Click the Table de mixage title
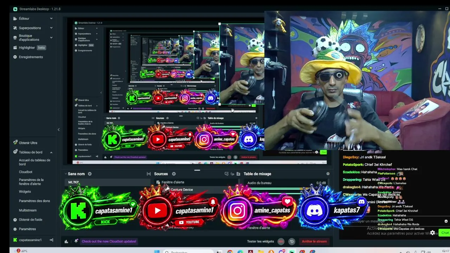This screenshot has height=253, width=450. (257, 174)
